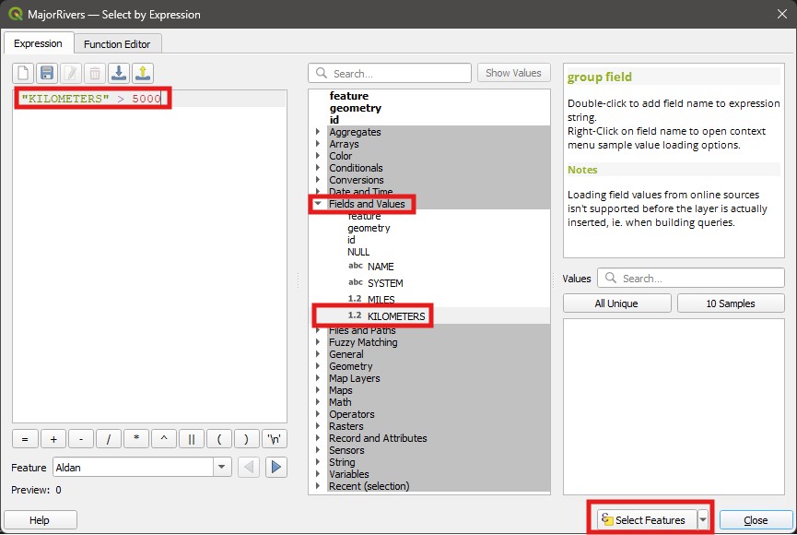Click the clear expression (new file) icon

coord(23,73)
